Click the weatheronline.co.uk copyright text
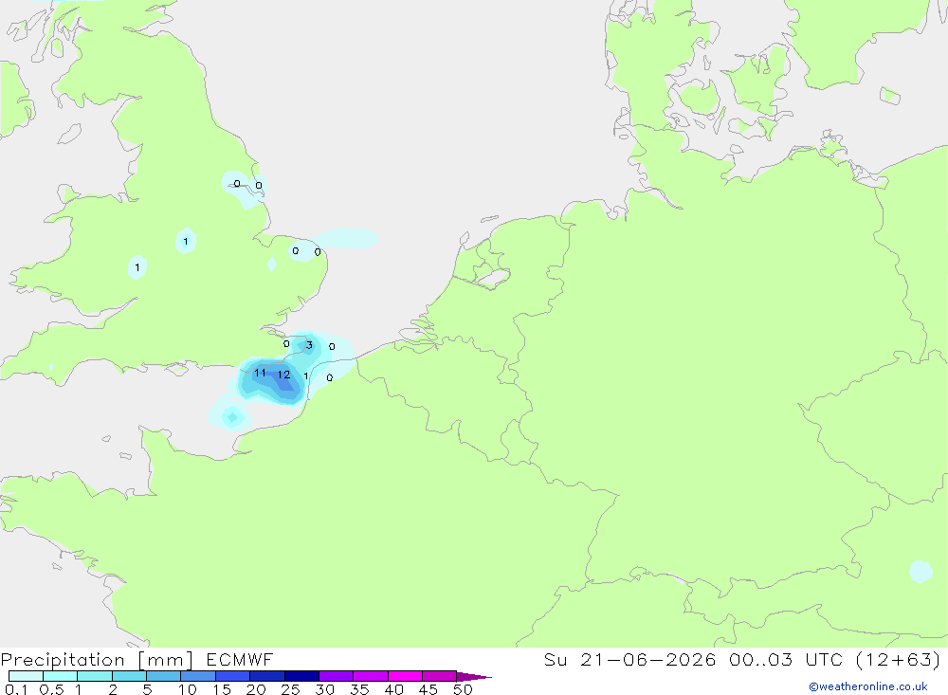The image size is (948, 695). click(868, 686)
